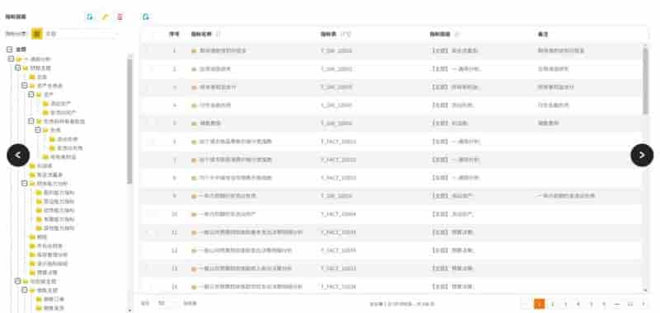The width and height of the screenshot is (660, 313).
Task: Collapse the second-level node directly under 全部
Action: [x=12, y=58]
